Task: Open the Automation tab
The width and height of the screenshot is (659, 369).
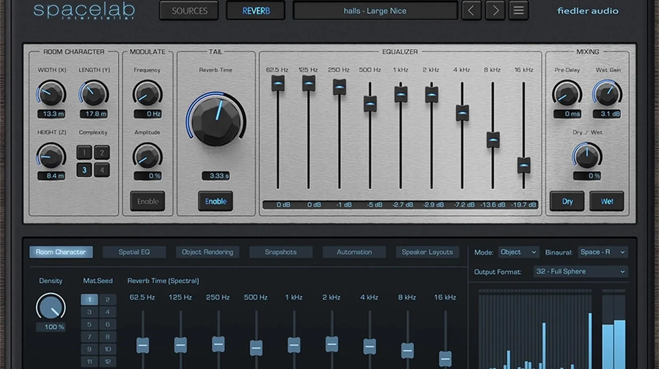Action: [354, 252]
